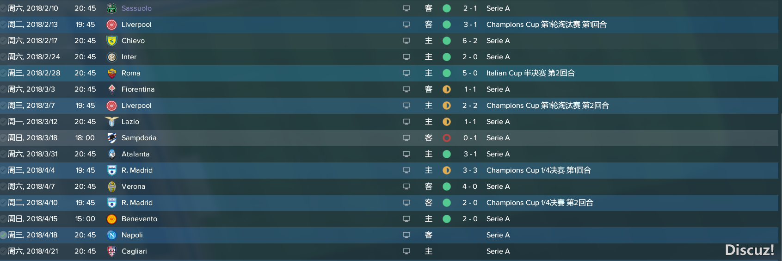Click the green win indicator for Atalanta match

tap(447, 154)
